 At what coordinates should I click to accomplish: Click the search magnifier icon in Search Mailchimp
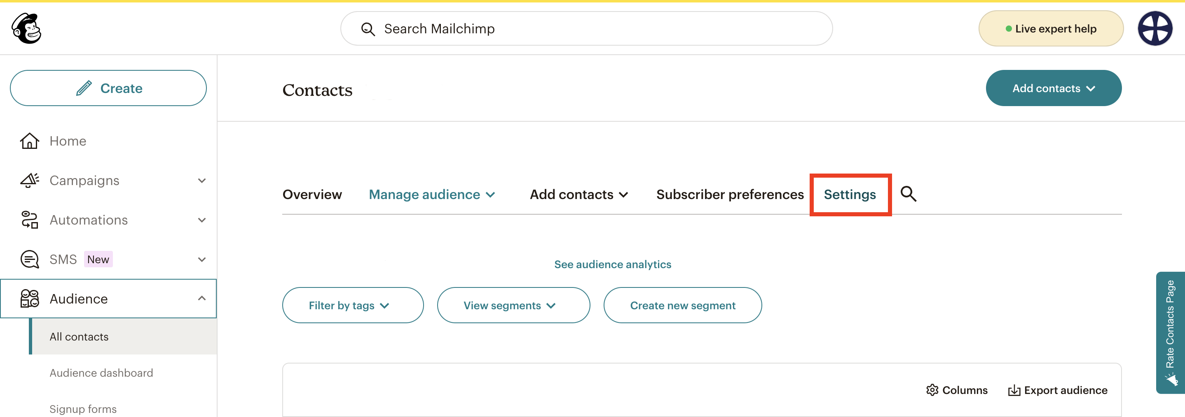point(368,29)
